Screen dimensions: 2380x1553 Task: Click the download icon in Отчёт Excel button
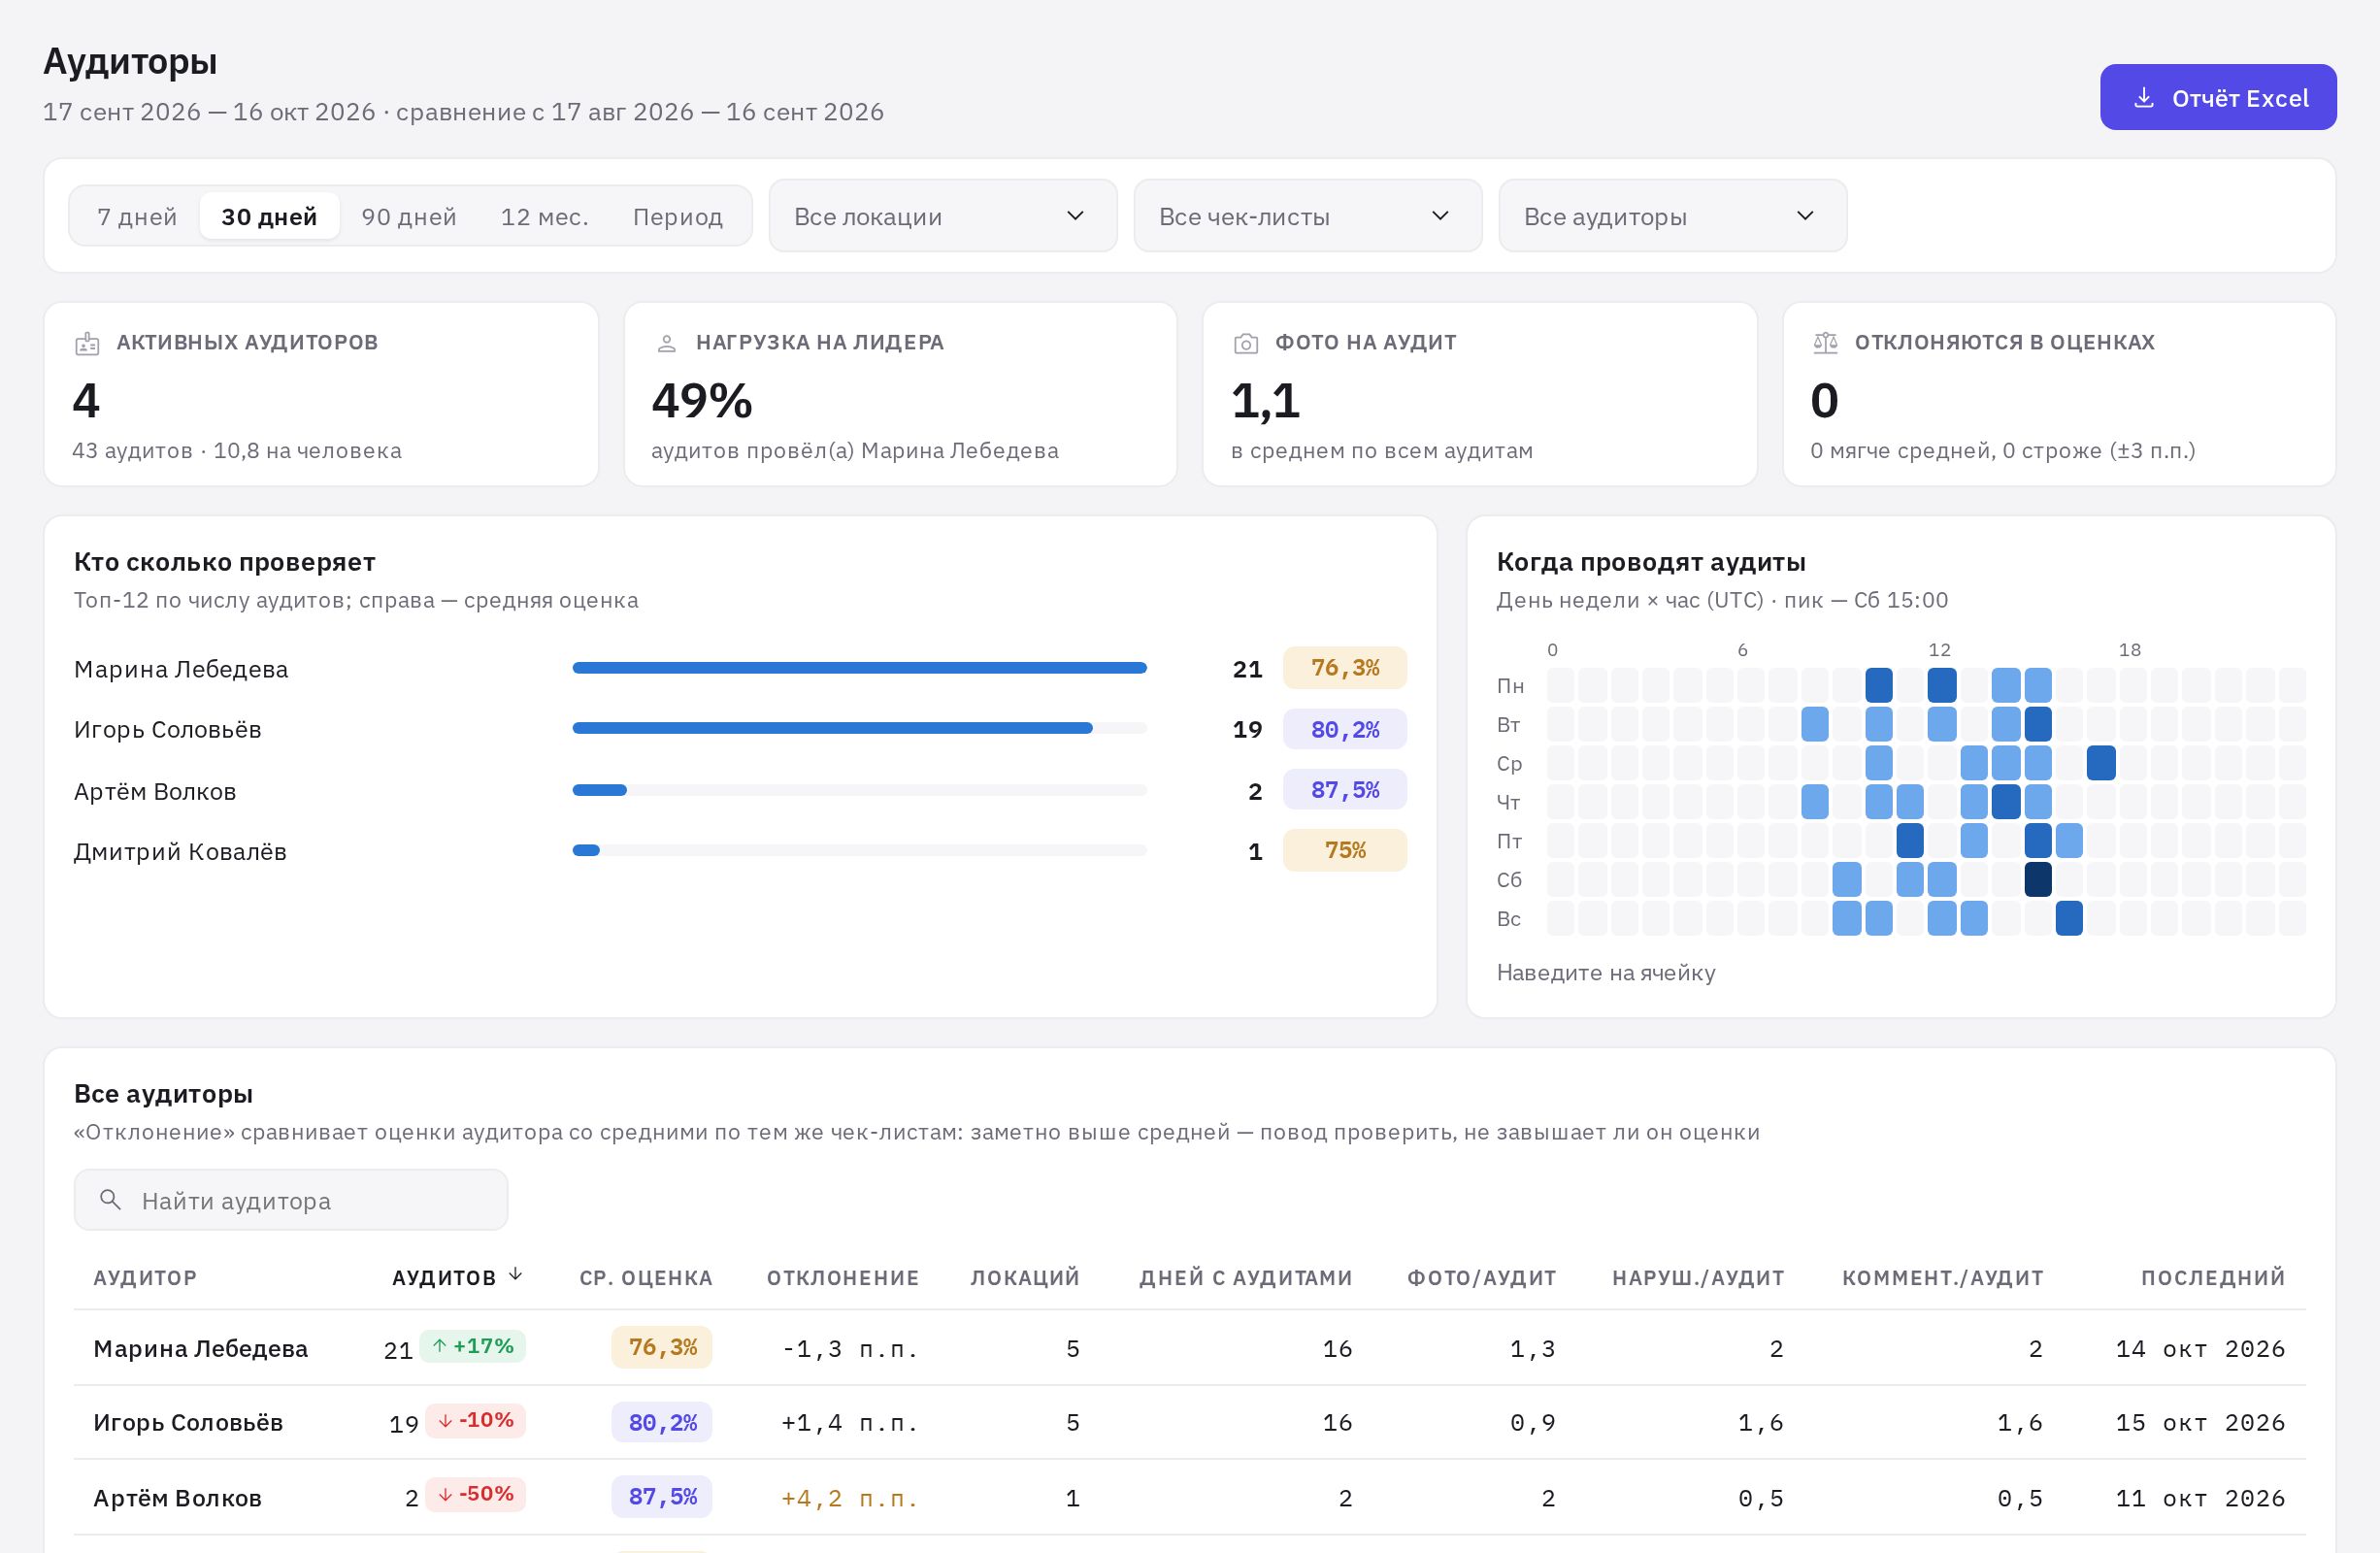pyautogui.click(x=2143, y=98)
